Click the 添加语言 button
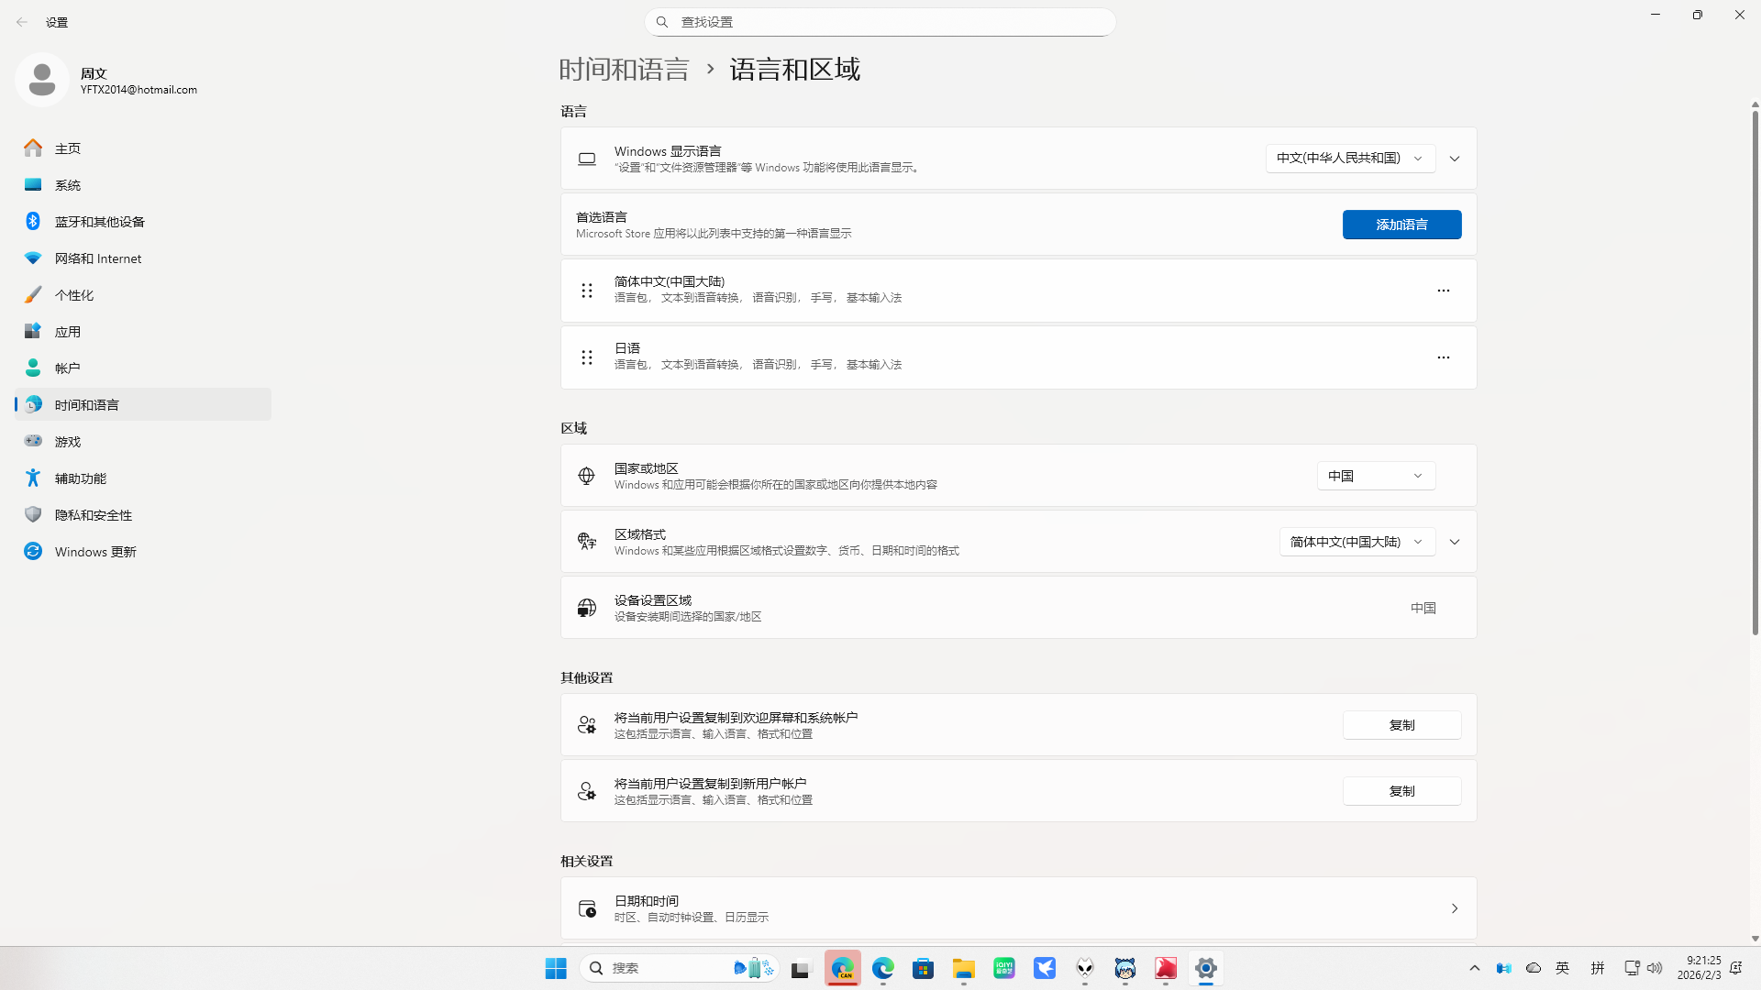1761x990 pixels. [1401, 224]
